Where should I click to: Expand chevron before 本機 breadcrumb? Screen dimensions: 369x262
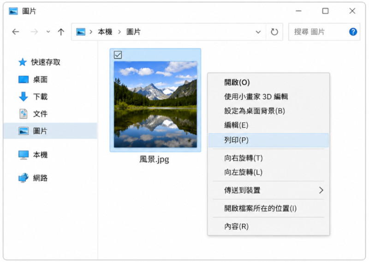(91, 32)
